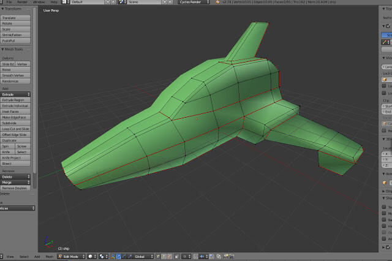
Task: Click the proportional editing circle icon
Action: tap(185, 257)
